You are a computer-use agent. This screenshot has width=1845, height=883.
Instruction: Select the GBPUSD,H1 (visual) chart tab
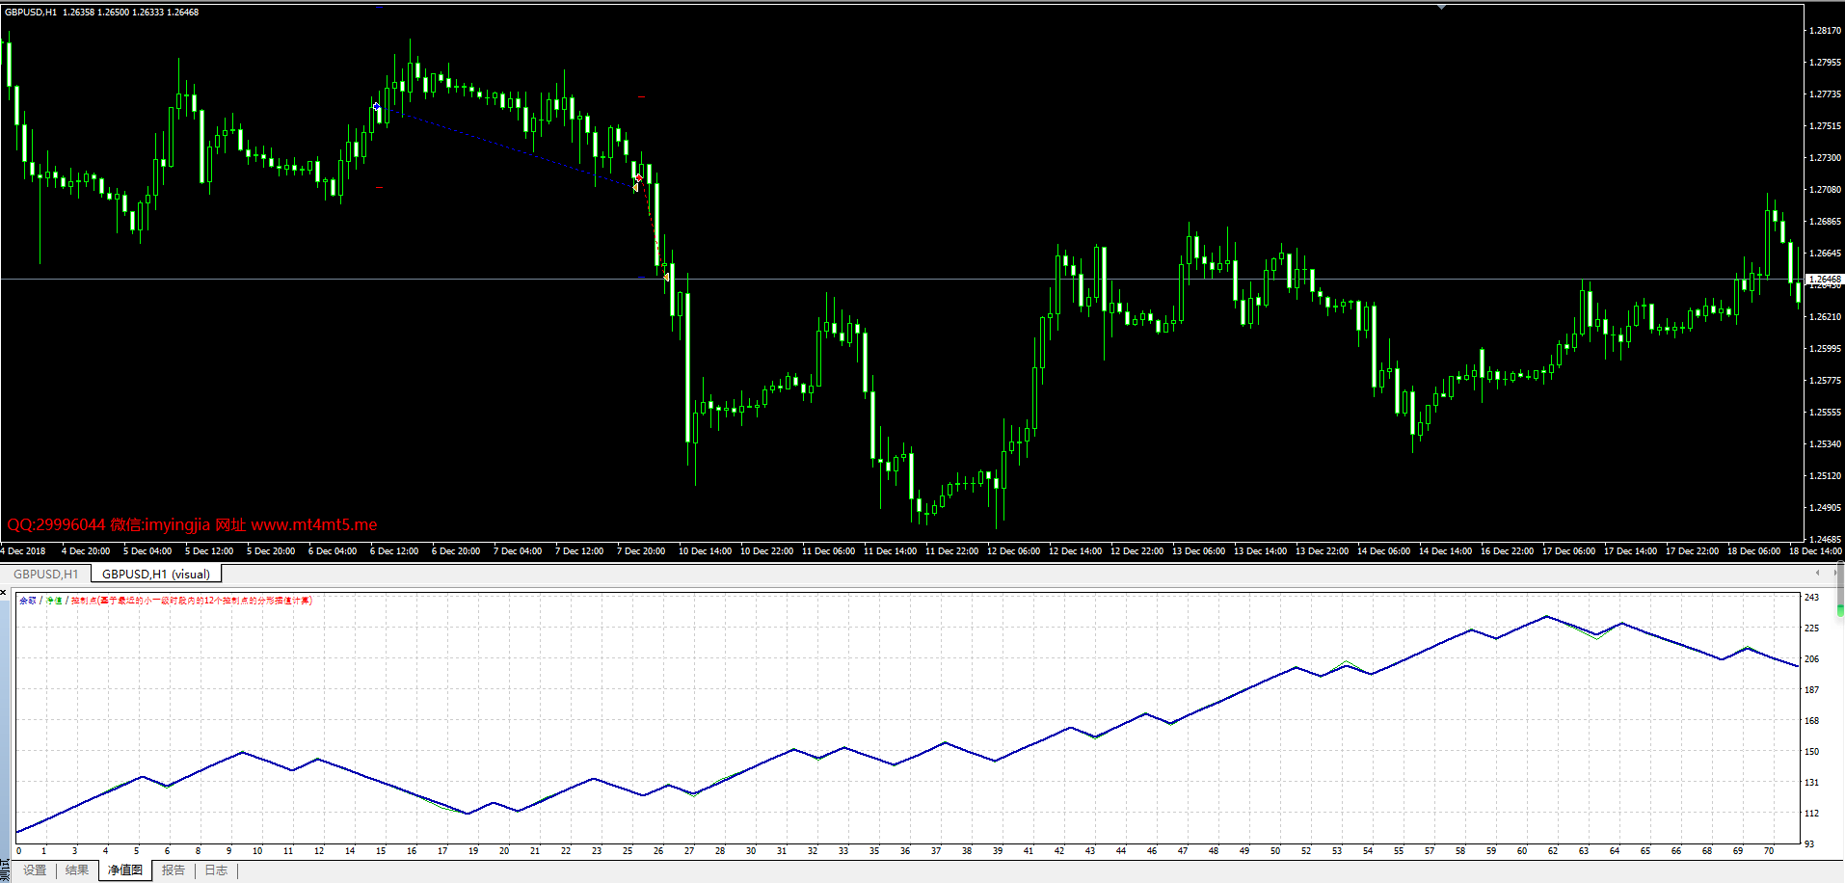point(156,575)
